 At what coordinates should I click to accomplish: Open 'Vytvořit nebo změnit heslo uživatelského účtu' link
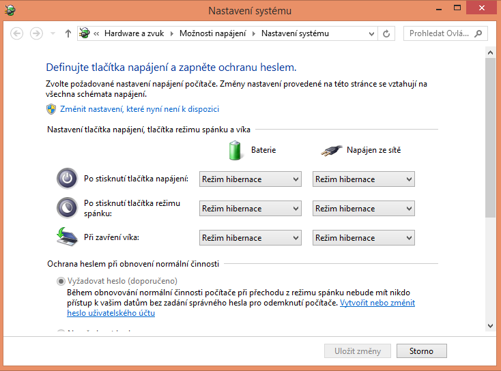point(377,303)
